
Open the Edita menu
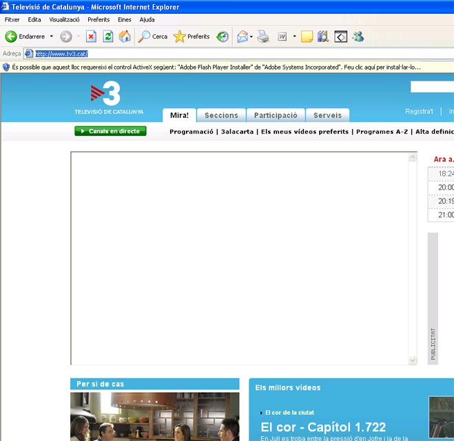coord(34,20)
